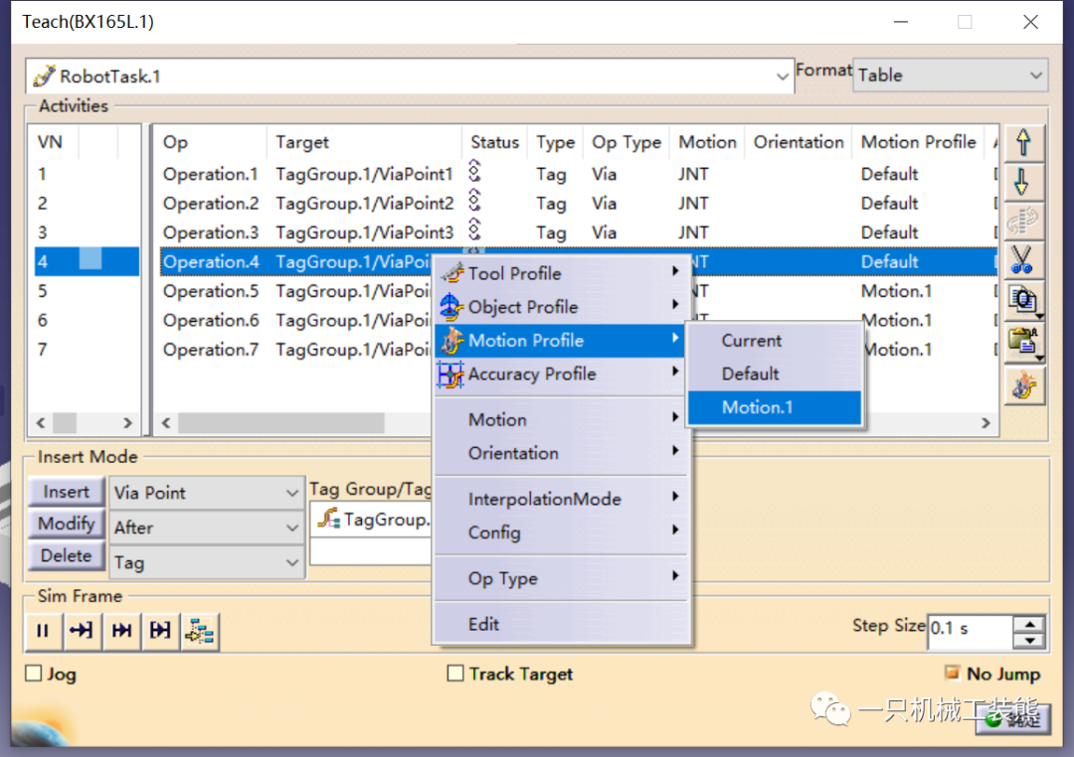1074x757 pixels.
Task: Click the greyed link icon under down arrow
Action: tap(1023, 221)
